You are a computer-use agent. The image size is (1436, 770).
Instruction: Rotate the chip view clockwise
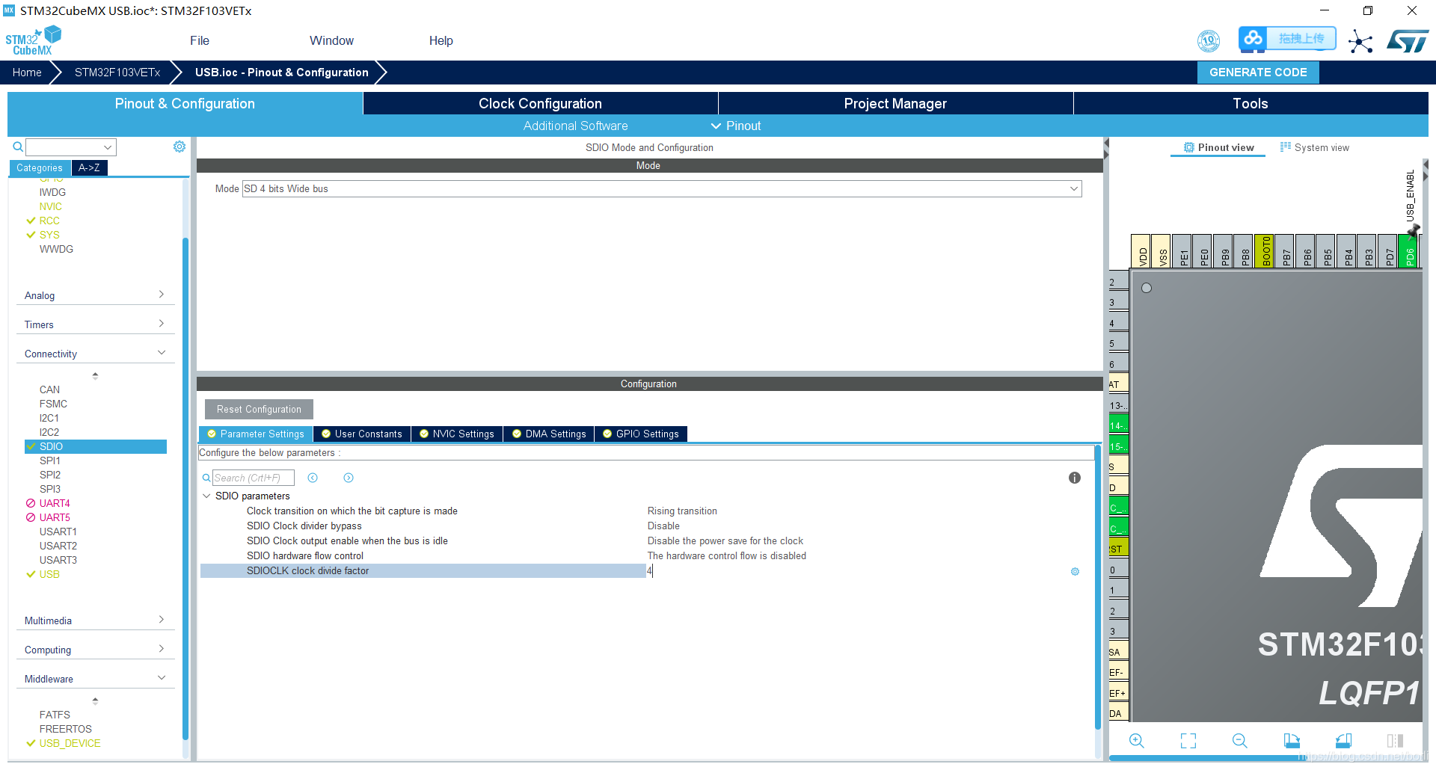click(1292, 740)
